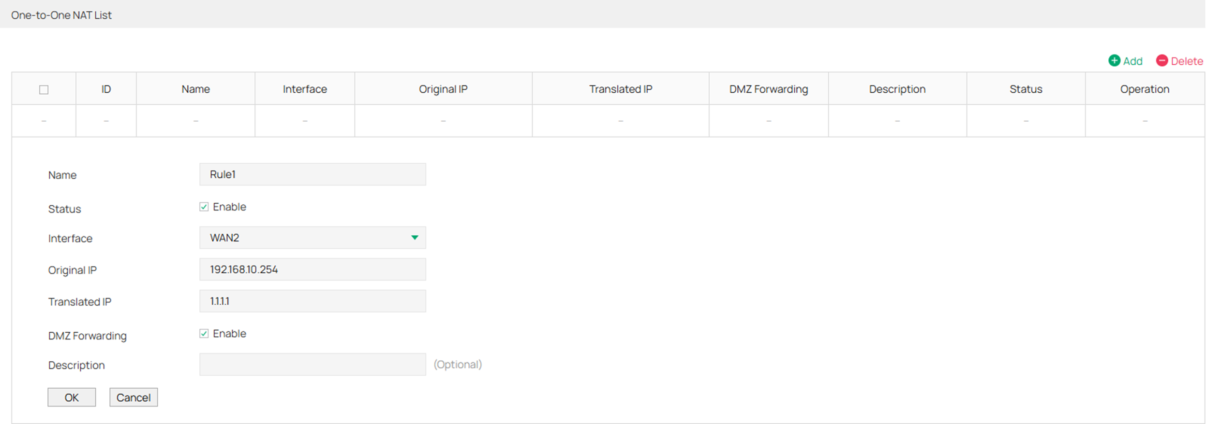
Task: Uncheck the Status Enable checkbox
Action: (x=204, y=207)
